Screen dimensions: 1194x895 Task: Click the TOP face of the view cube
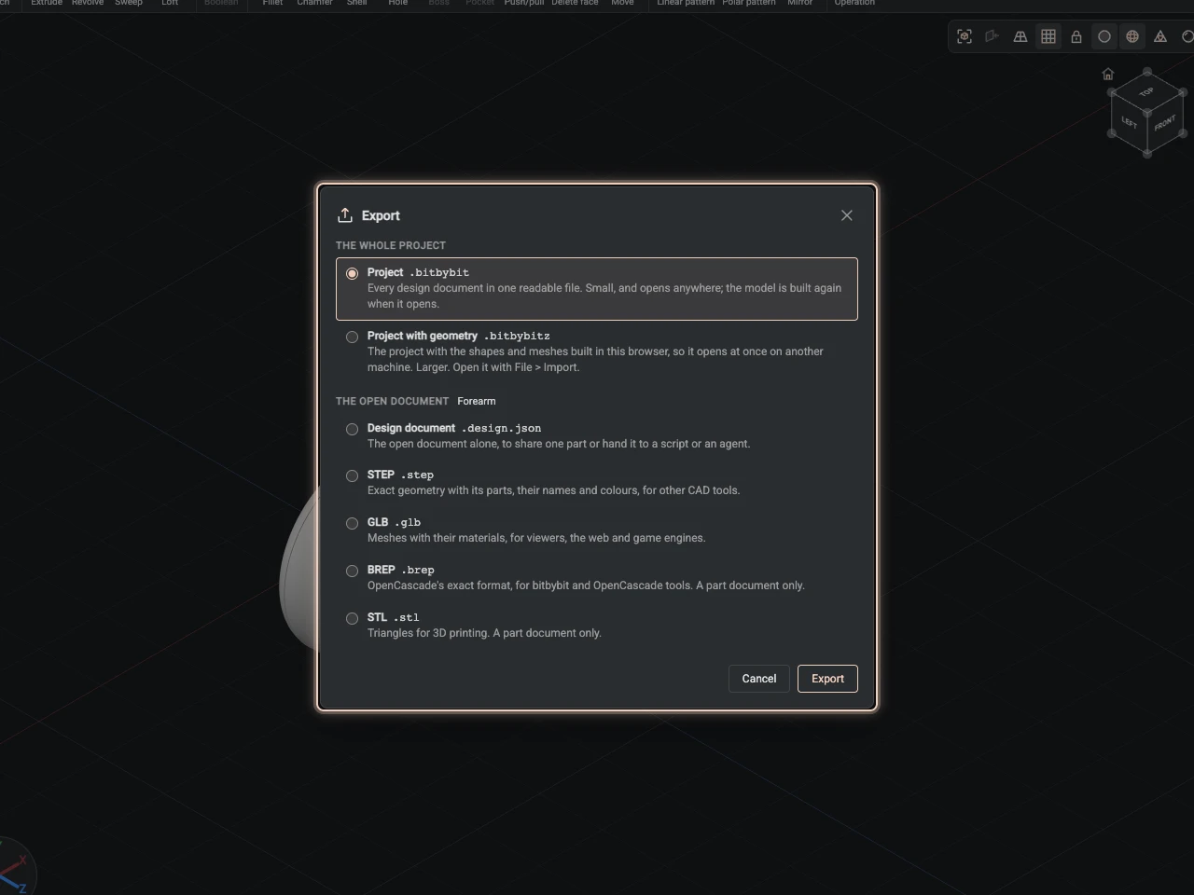tap(1147, 91)
